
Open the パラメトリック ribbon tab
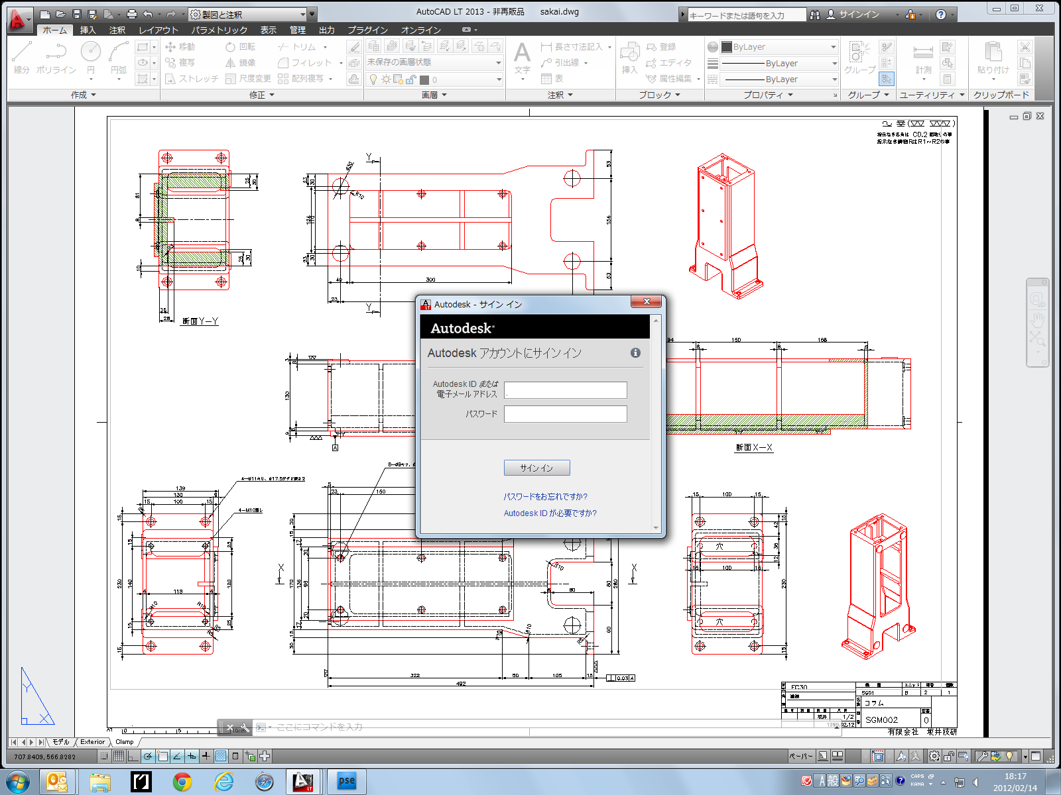coord(219,30)
